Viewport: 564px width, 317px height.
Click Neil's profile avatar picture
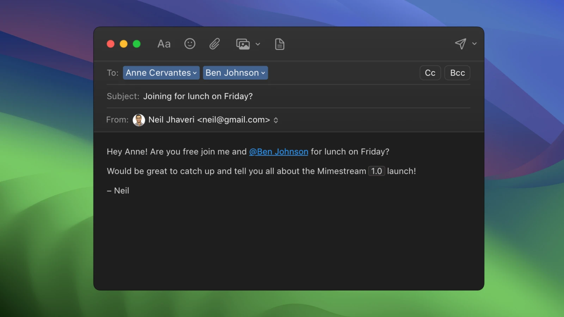click(139, 120)
